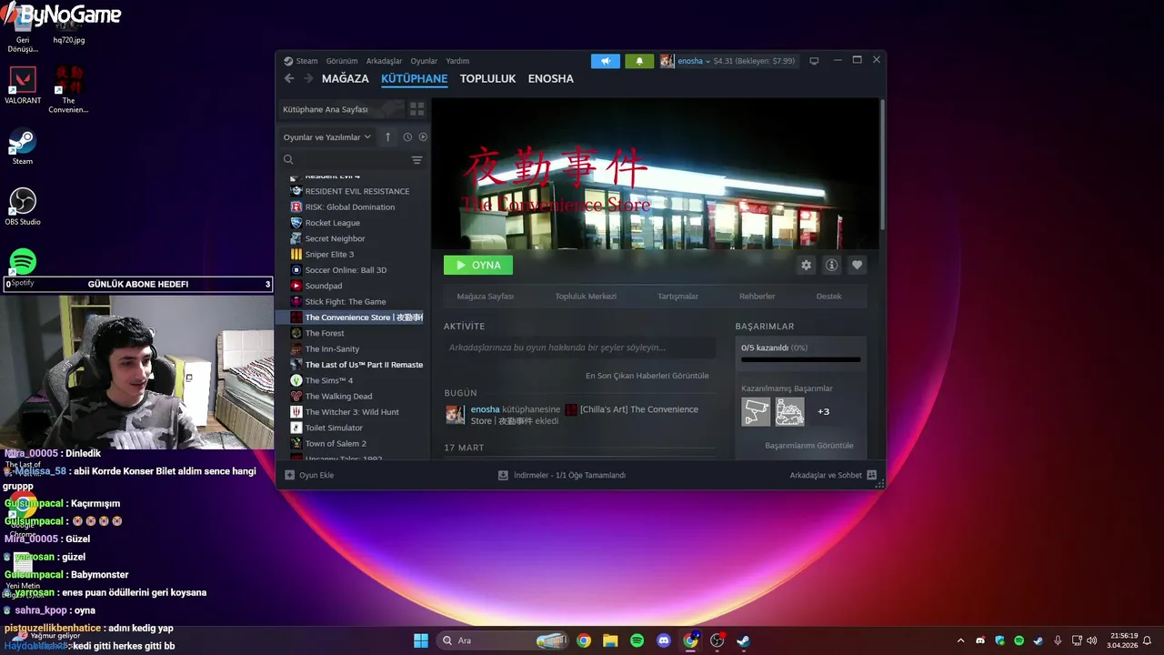Expand Oyunlar ve Yazılımlar dropdown
The height and width of the screenshot is (655, 1164).
[x=327, y=137]
